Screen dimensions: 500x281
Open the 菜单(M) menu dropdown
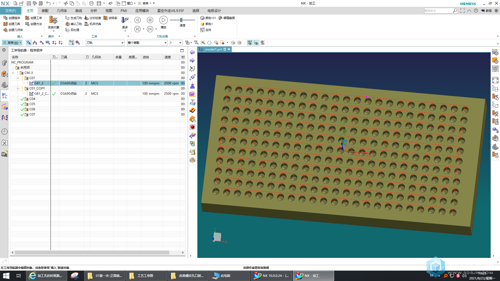click(x=12, y=43)
